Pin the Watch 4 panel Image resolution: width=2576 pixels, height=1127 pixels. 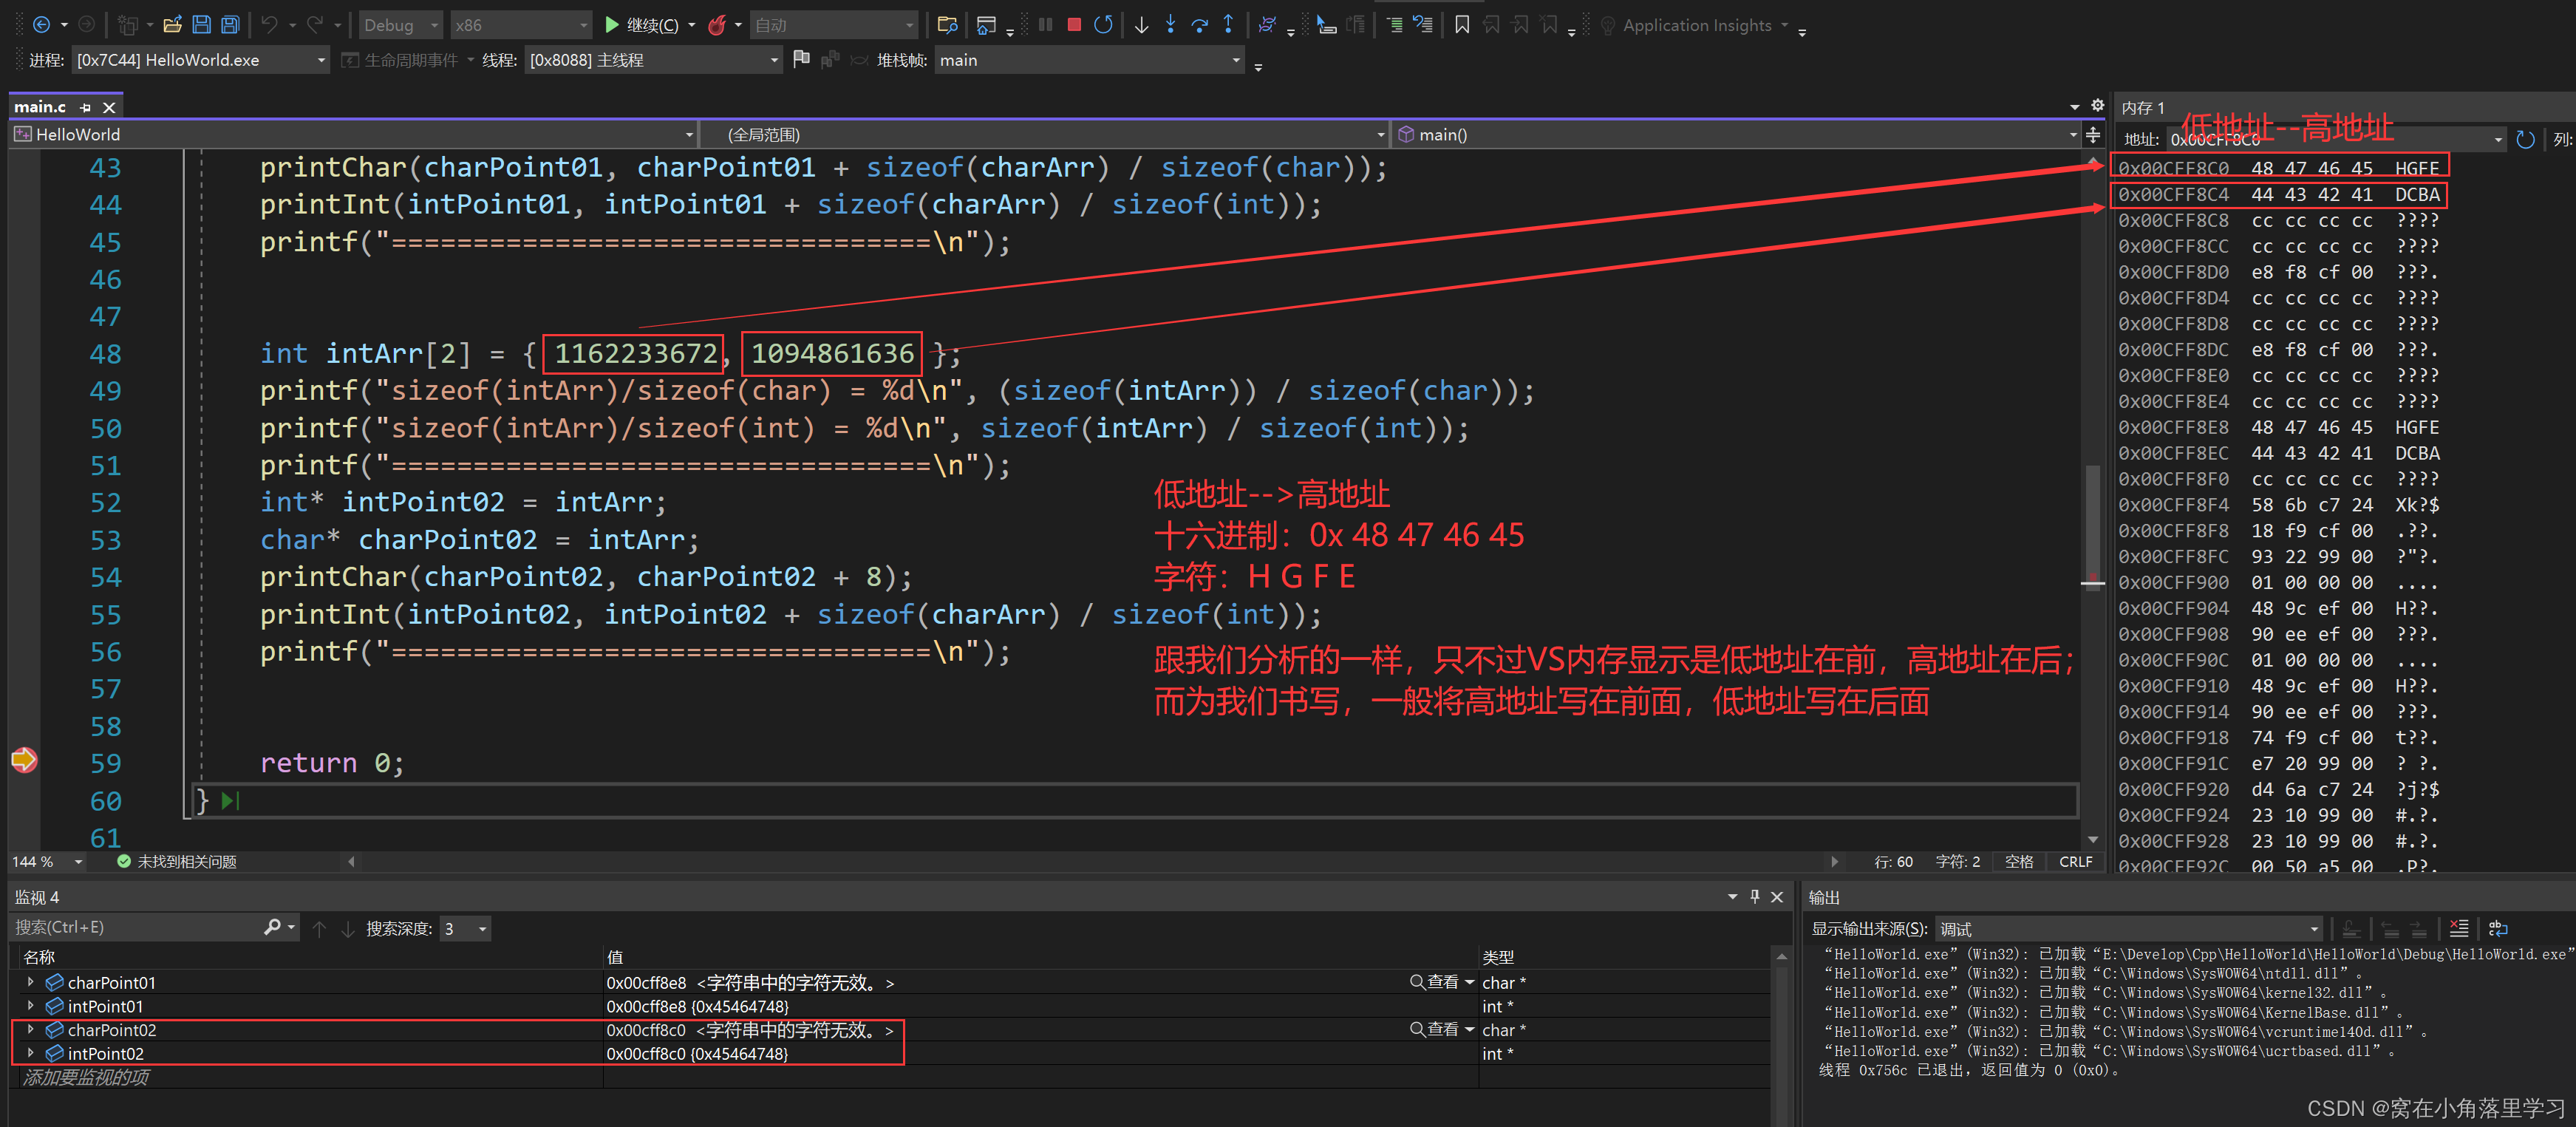click(1755, 897)
